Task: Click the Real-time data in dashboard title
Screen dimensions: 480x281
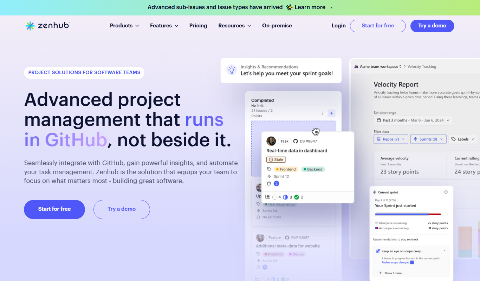Action: 297,151
